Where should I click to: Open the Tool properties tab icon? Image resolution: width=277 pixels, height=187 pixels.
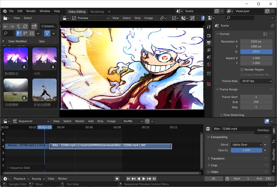(208, 27)
